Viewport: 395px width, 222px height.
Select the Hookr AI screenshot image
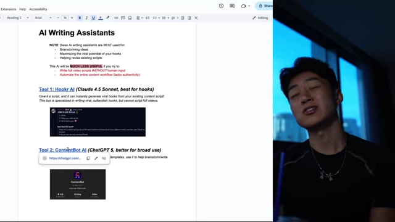point(98,122)
